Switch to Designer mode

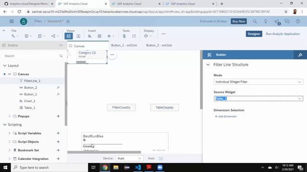click(254, 34)
